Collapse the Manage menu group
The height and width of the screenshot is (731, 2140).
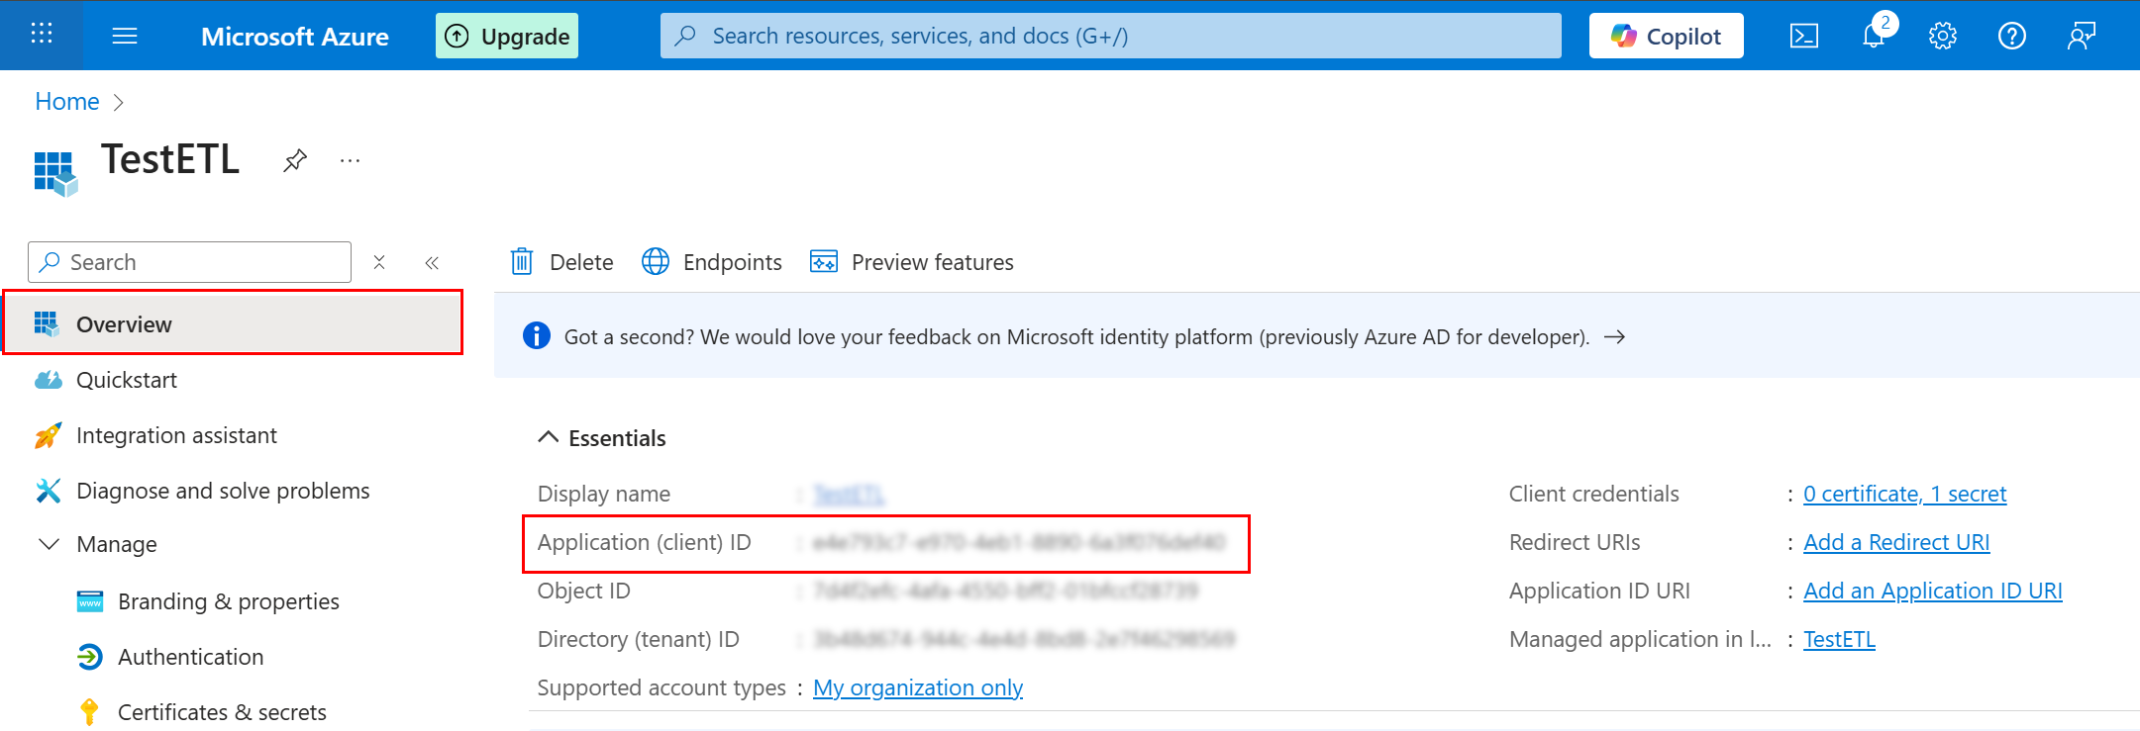coord(49,544)
